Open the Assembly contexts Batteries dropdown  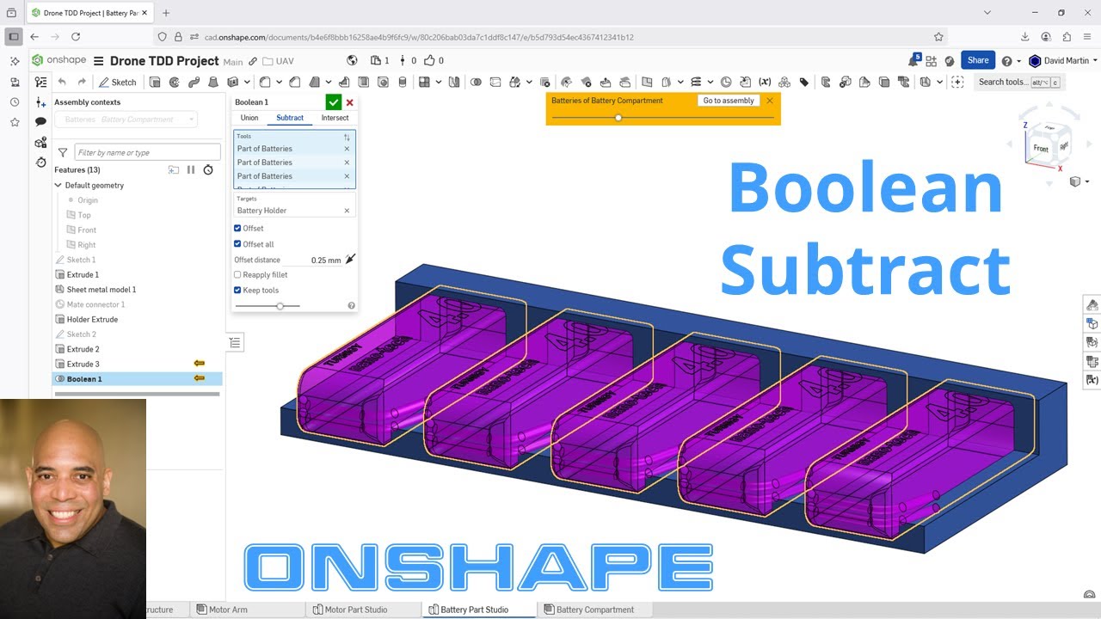coord(126,120)
